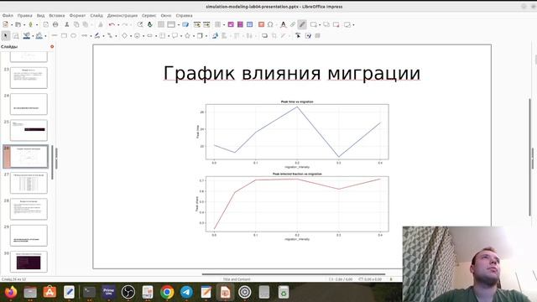Image resolution: width=537 pixels, height=302 pixels.
Task: Open the Вставка menu
Action: pyautogui.click(x=57, y=16)
